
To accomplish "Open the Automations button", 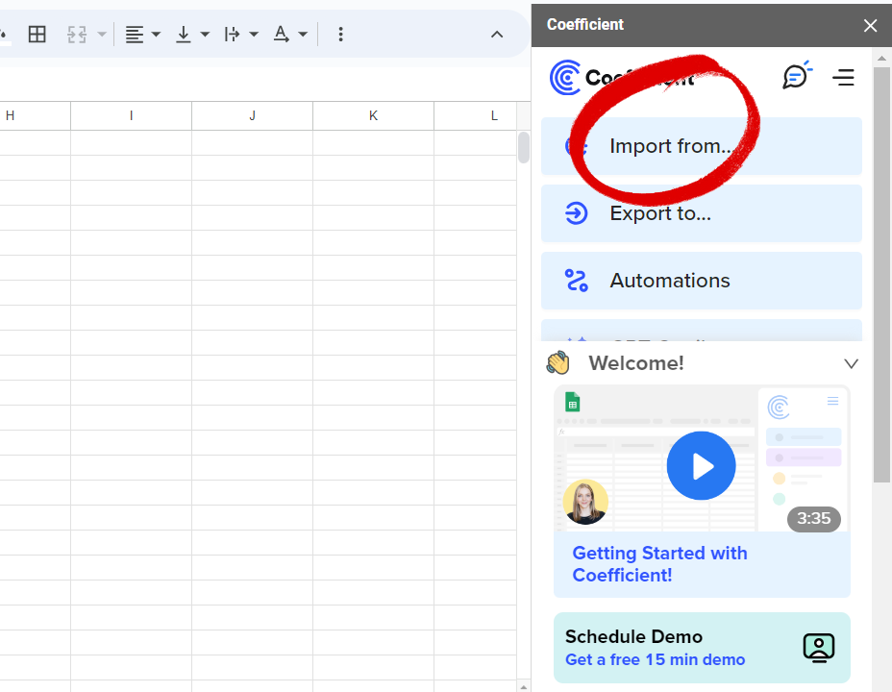I will click(702, 281).
